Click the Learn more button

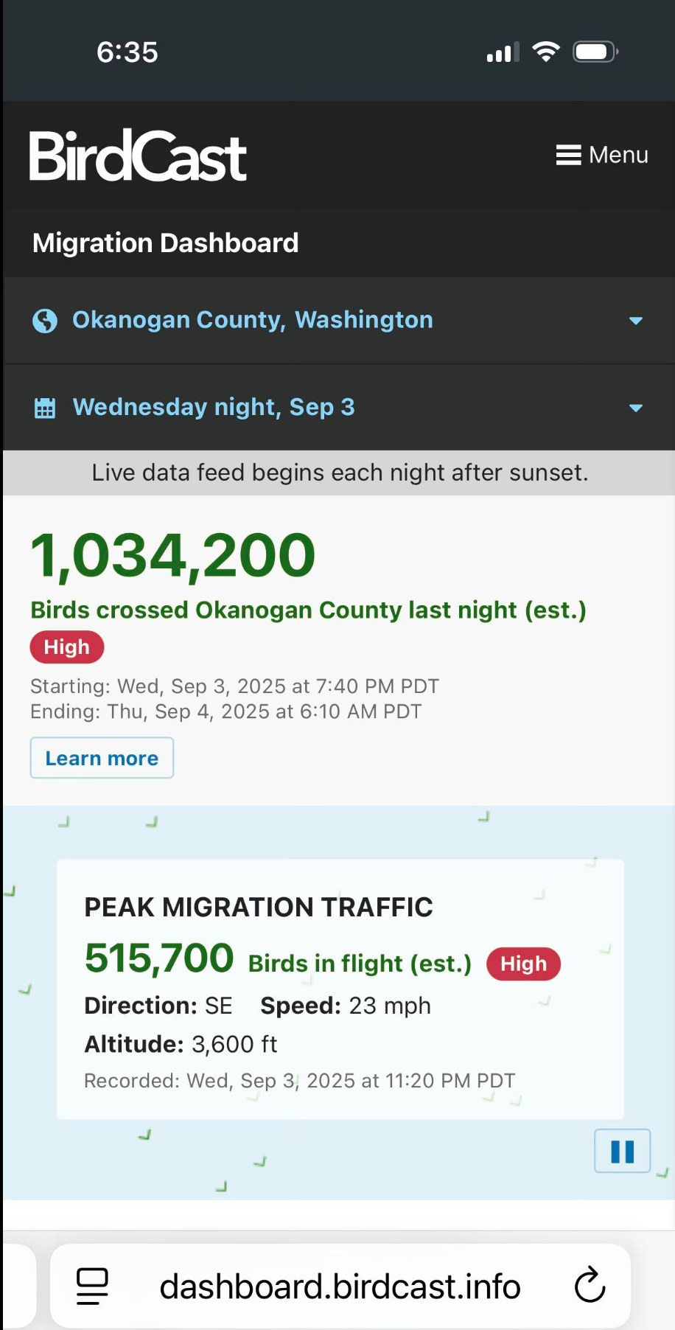coord(101,758)
